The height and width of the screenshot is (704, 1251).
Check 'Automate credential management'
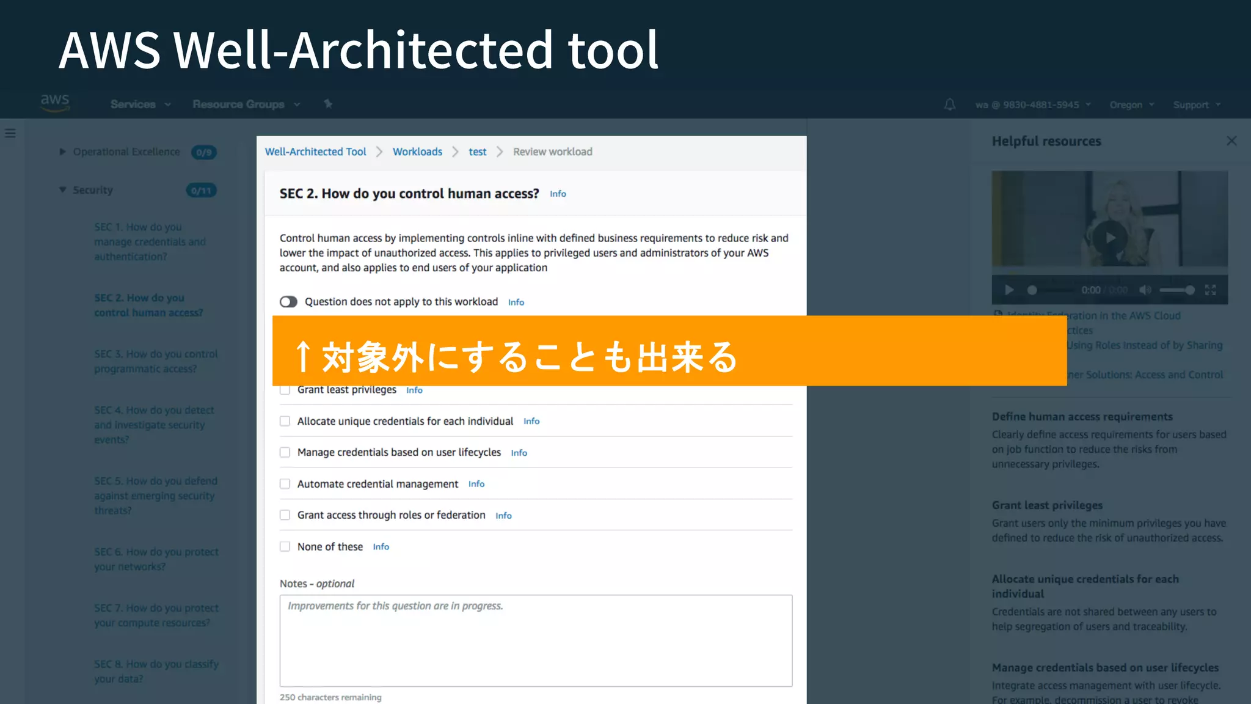285,484
